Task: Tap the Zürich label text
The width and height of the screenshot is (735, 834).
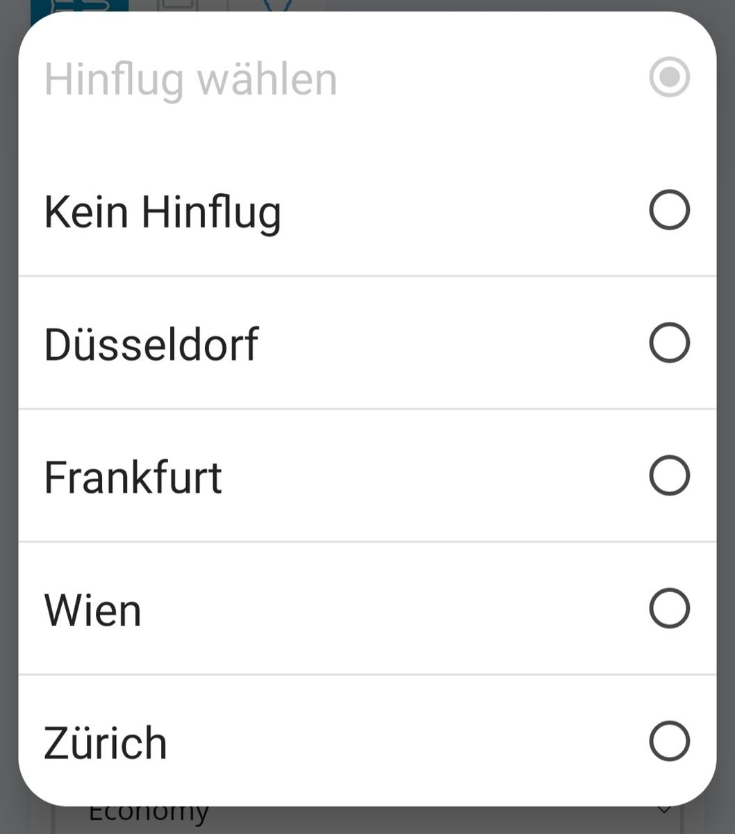Action: (x=106, y=743)
